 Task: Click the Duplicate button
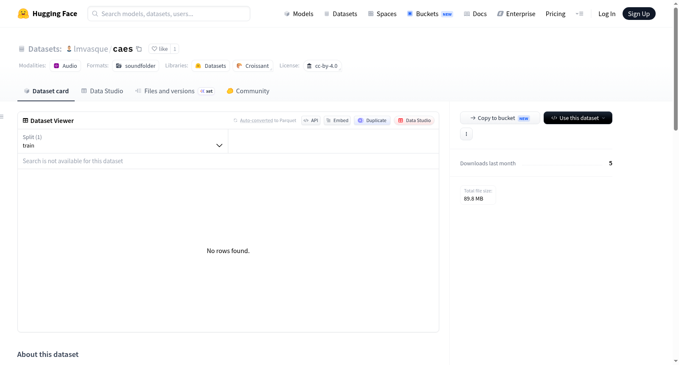click(372, 120)
